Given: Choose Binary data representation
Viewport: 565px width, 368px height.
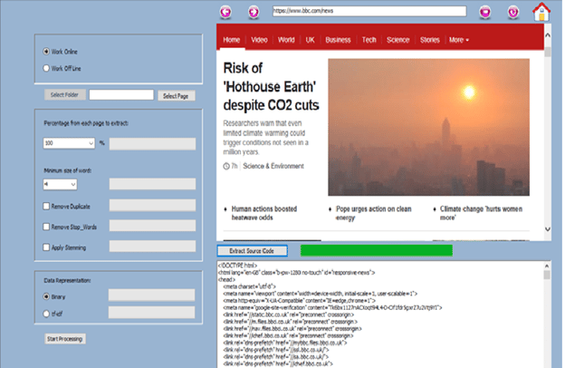Looking at the screenshot, I should point(46,296).
